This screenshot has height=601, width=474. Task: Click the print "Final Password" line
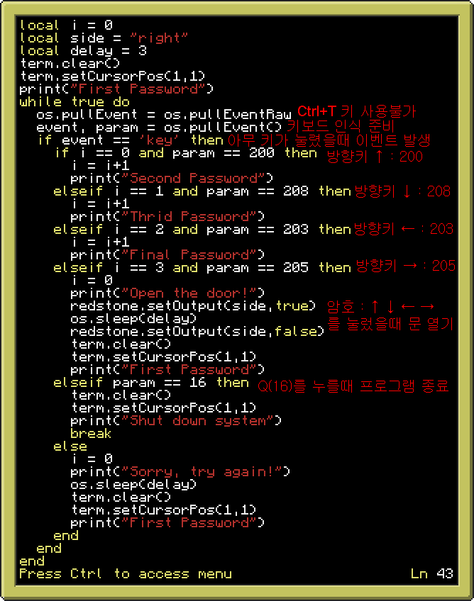(x=167, y=255)
